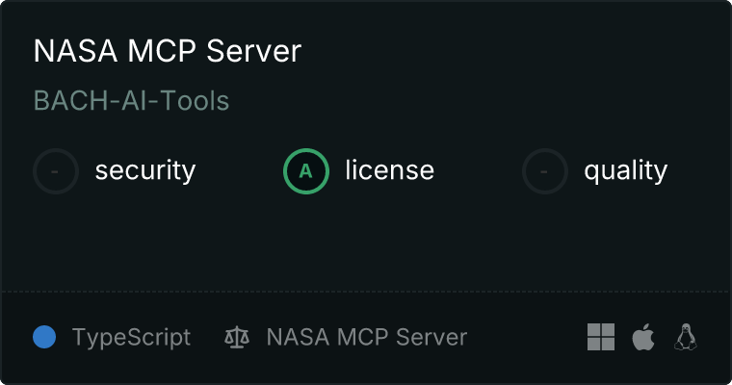The width and height of the screenshot is (732, 385).
Task: Open the NASA MCP Server license text in footer
Action: [x=366, y=337]
